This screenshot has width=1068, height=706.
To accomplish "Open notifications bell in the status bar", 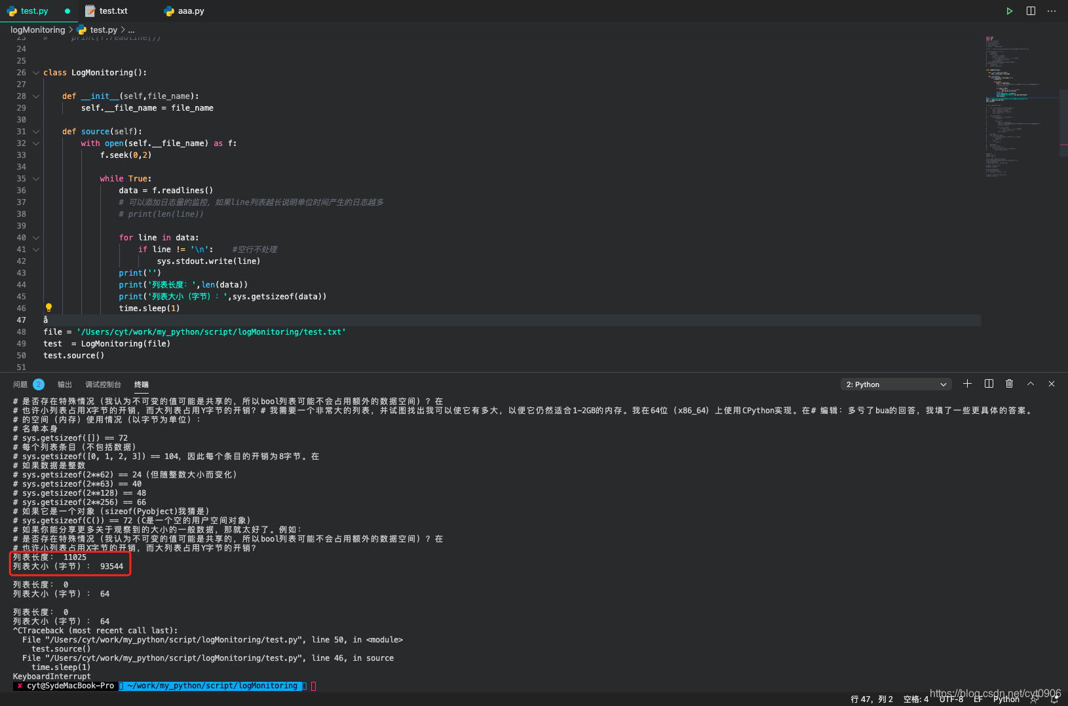I will tap(1054, 699).
